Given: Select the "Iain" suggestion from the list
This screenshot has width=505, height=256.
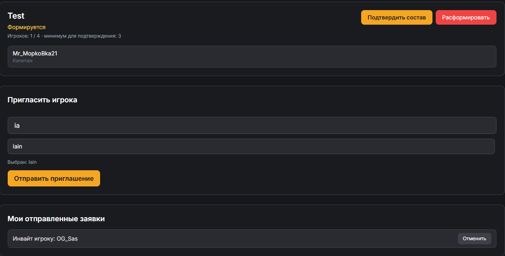Looking at the screenshot, I should pos(251,146).
